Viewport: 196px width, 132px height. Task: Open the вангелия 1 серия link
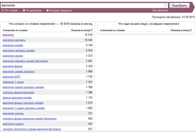coord(13,82)
